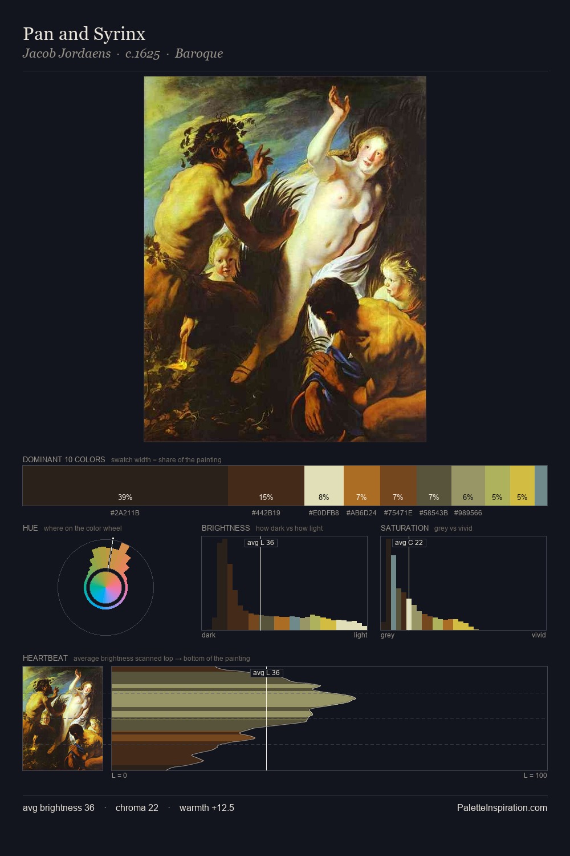Click the hex label #75471E
The image size is (570, 856).
pos(398,513)
